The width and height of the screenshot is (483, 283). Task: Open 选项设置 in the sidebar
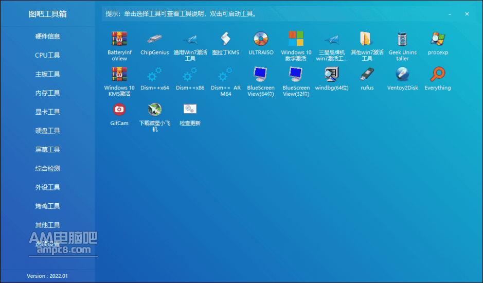click(47, 244)
